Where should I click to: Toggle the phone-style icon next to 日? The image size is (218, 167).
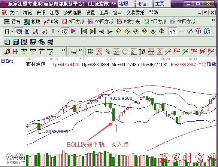point(19,31)
